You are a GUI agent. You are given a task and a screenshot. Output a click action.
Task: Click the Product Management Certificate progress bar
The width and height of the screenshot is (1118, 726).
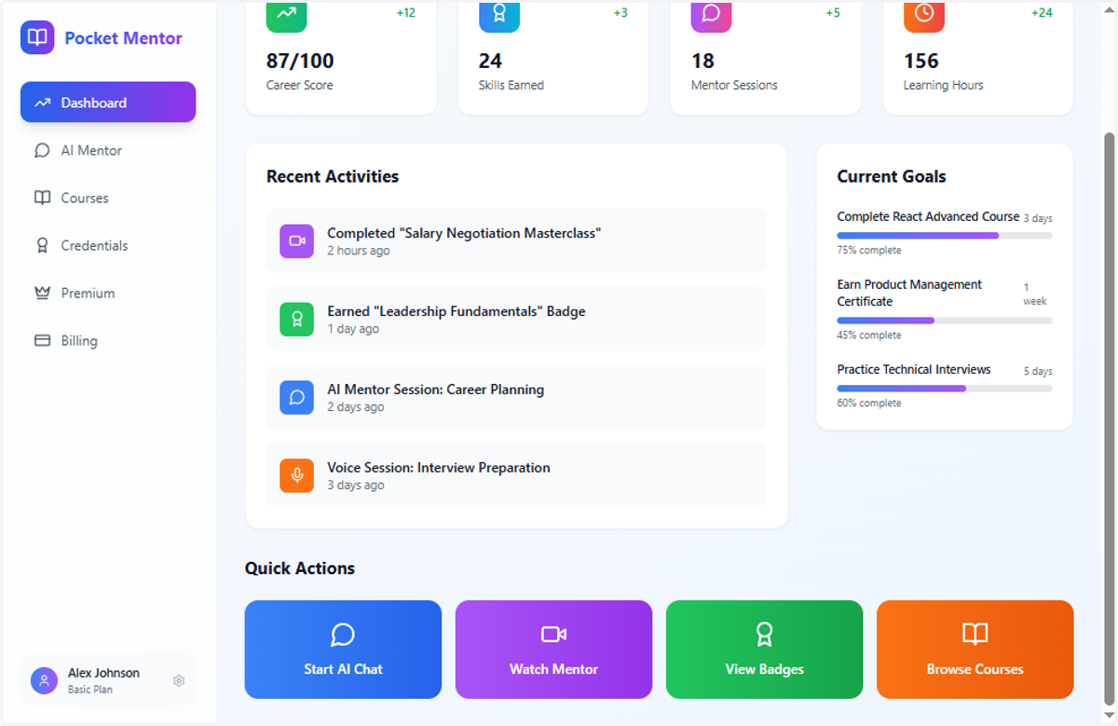[x=945, y=321]
